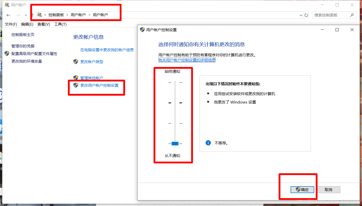Click the shield icon next to 管理其他帐户

click(x=76, y=78)
